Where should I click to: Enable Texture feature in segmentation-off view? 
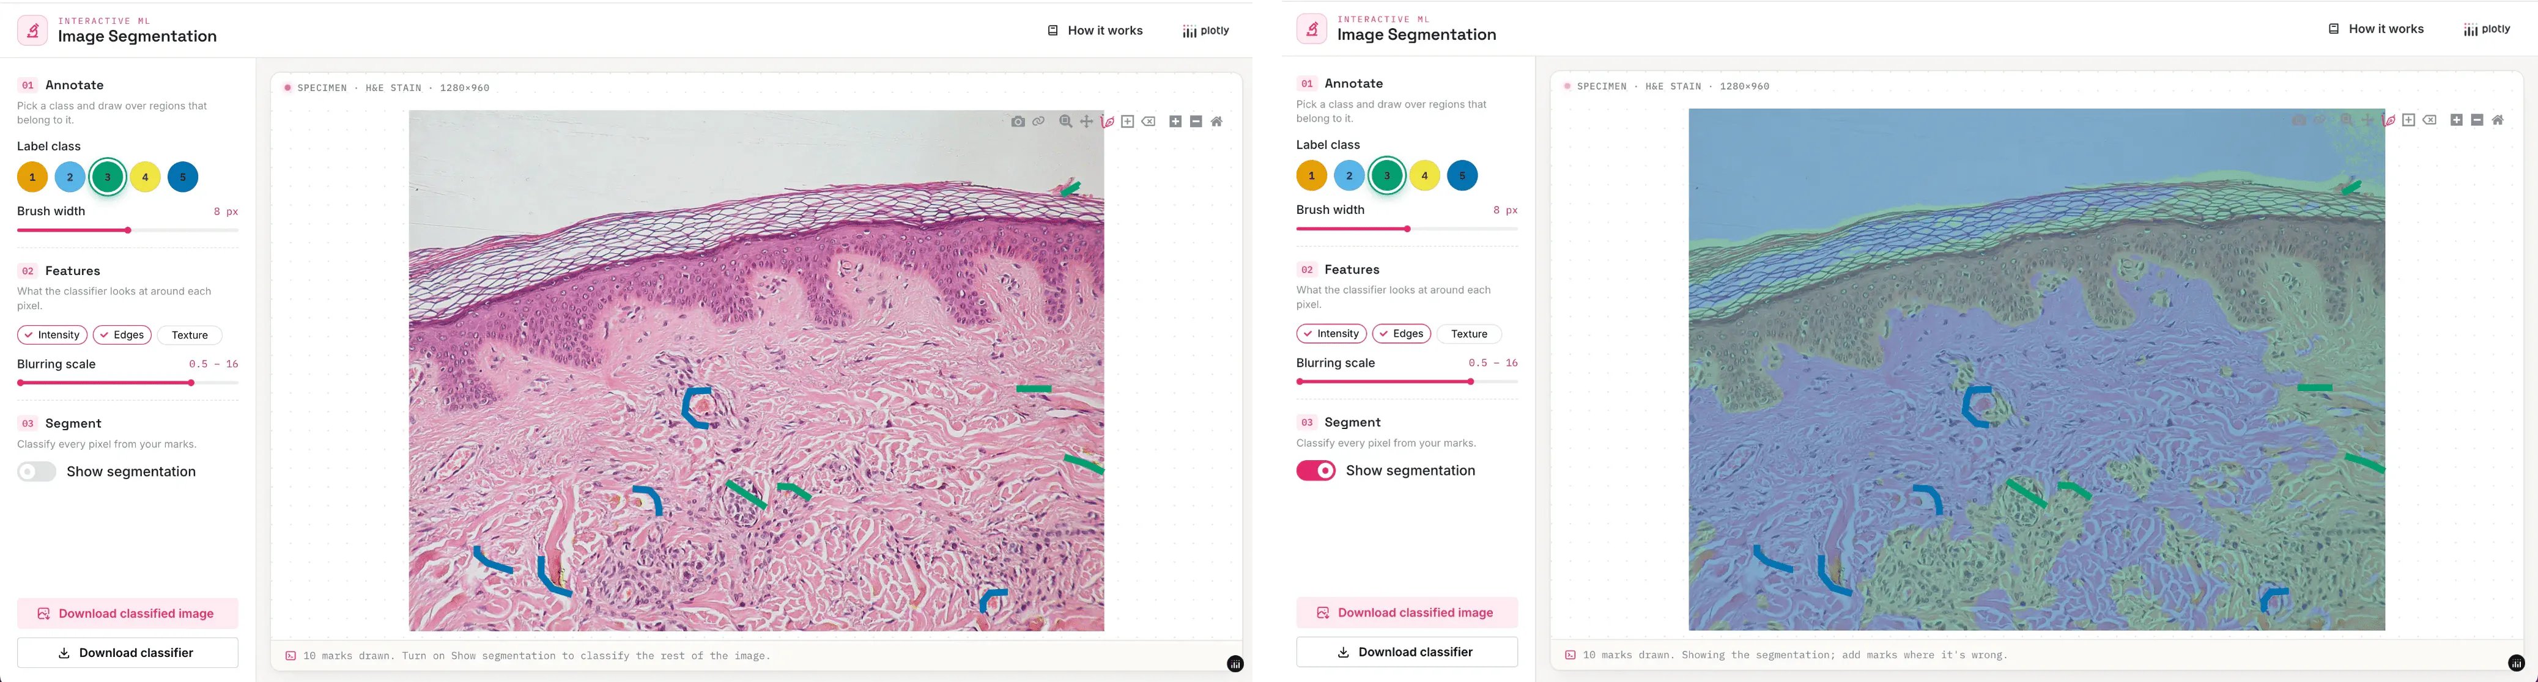tap(189, 335)
